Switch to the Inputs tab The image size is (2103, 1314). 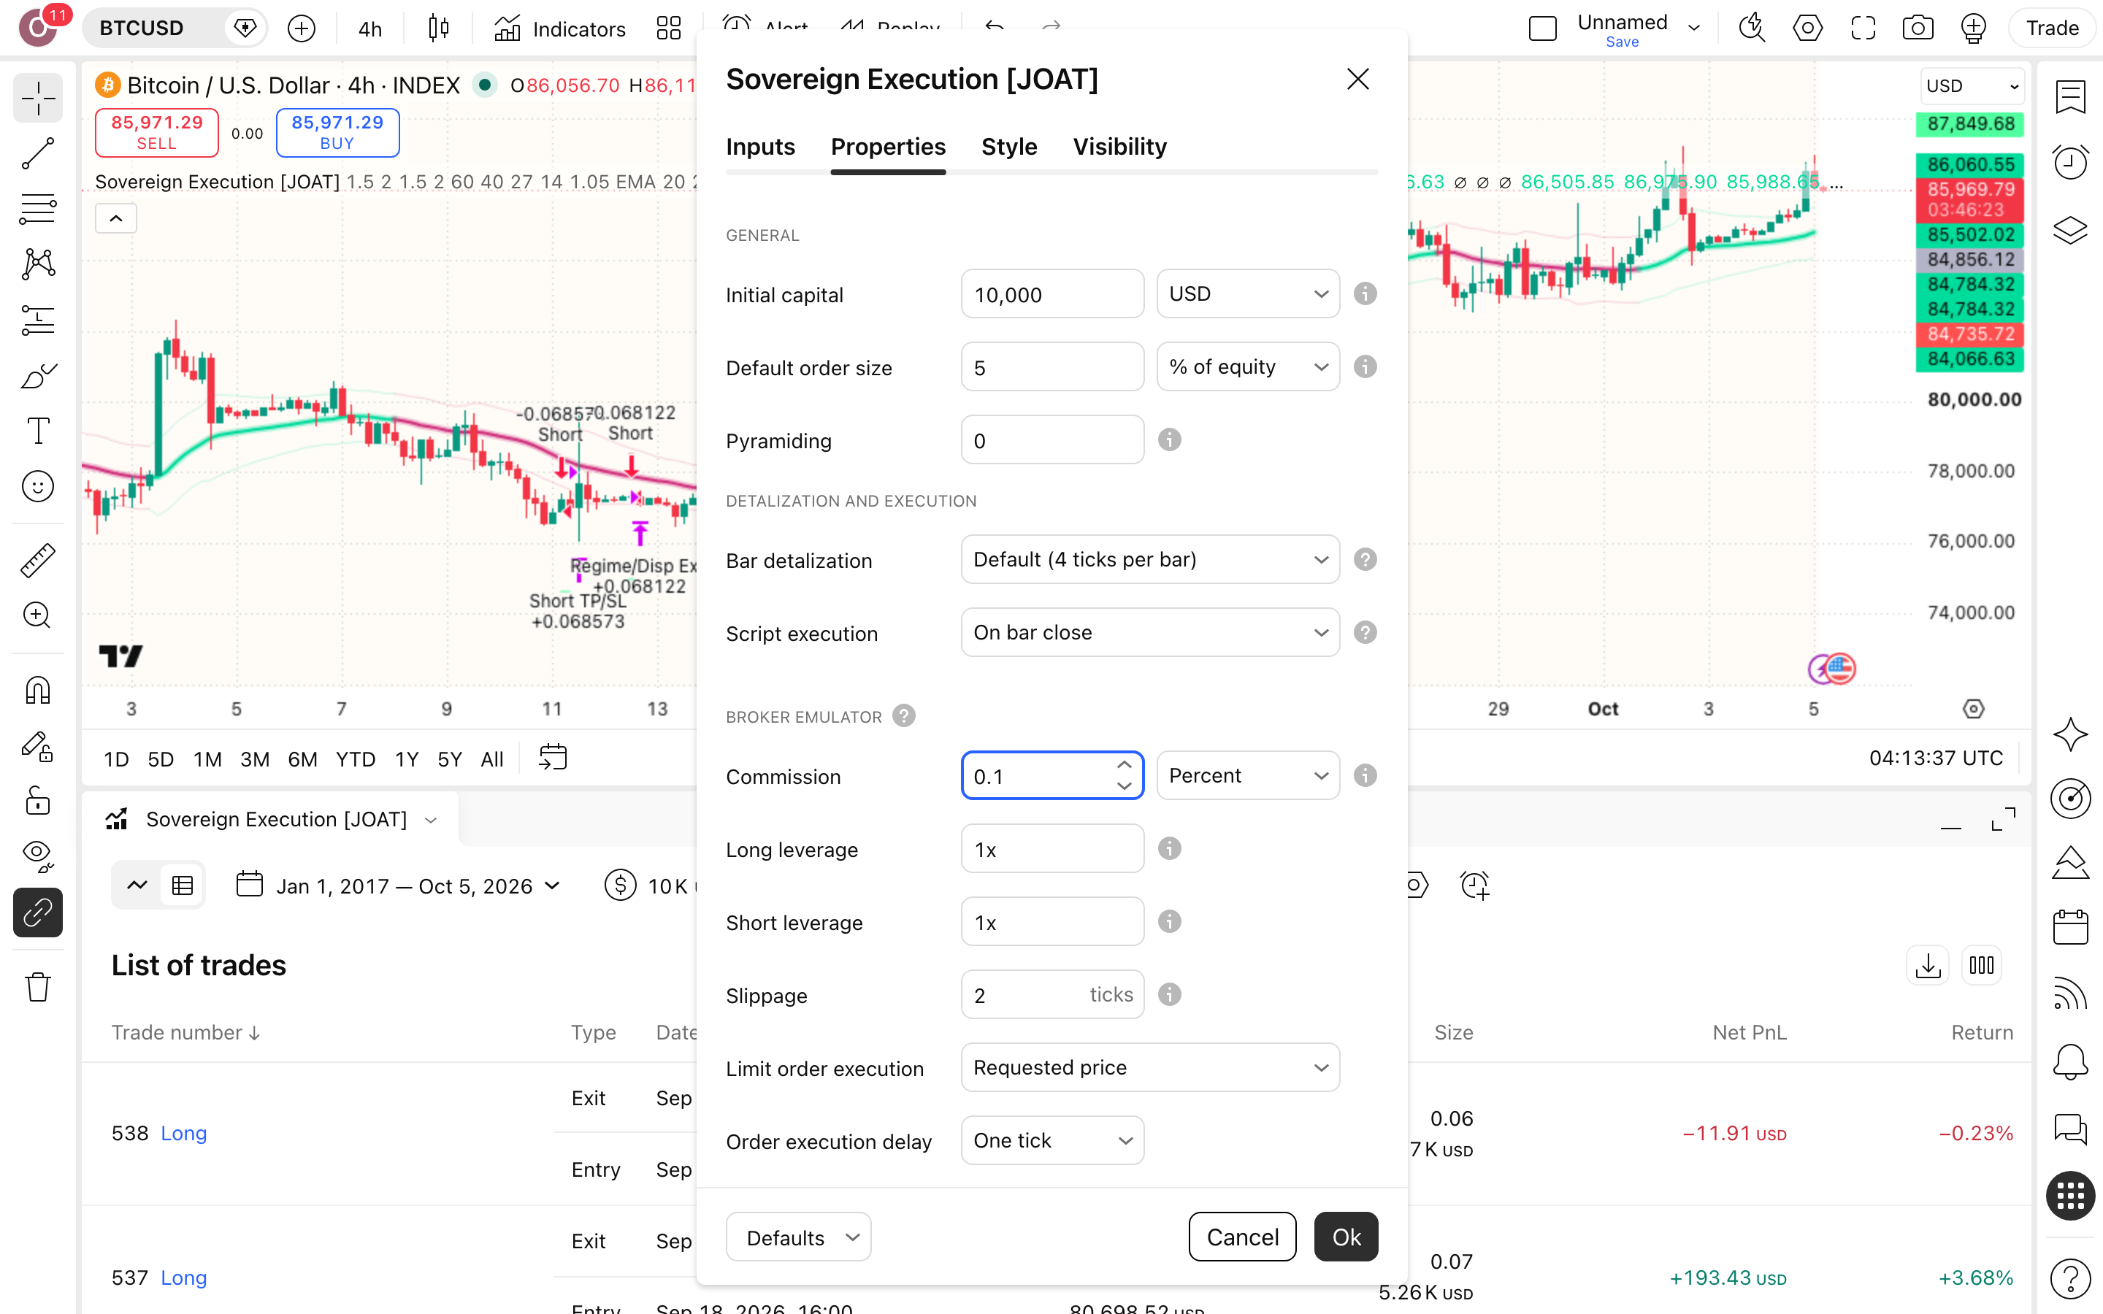point(760,147)
